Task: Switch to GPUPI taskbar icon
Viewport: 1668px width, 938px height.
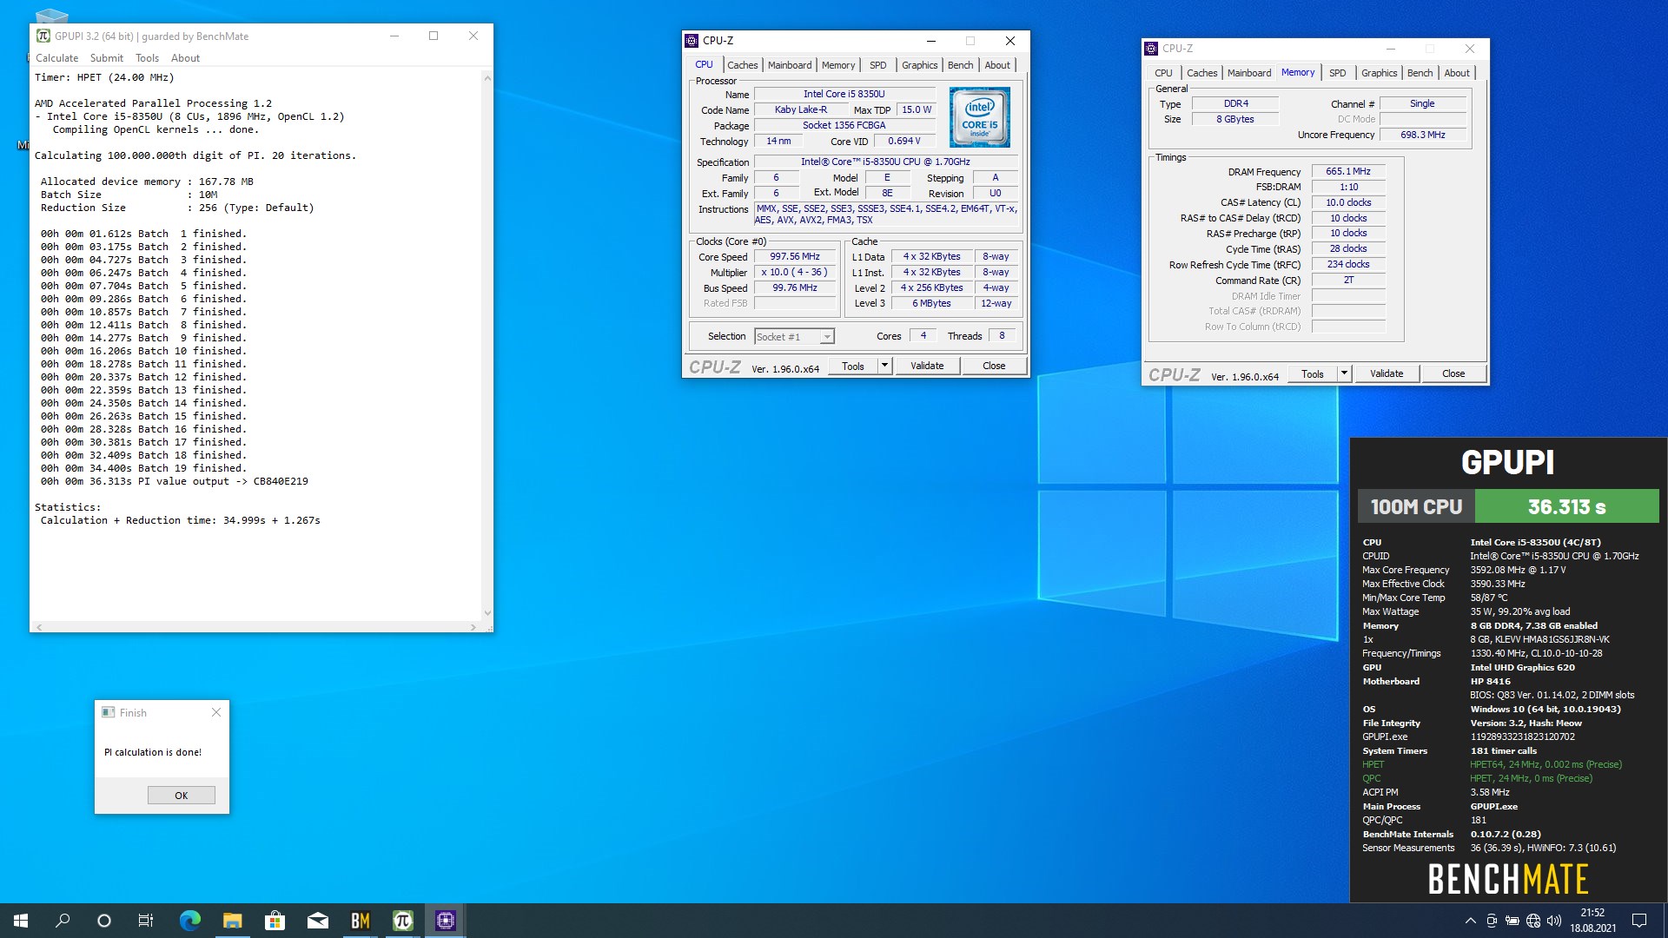Action: tap(402, 921)
